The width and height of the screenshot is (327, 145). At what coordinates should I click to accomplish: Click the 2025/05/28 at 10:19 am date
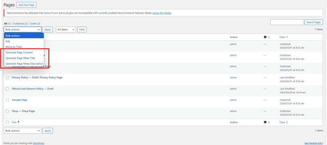[x=293, y=92]
